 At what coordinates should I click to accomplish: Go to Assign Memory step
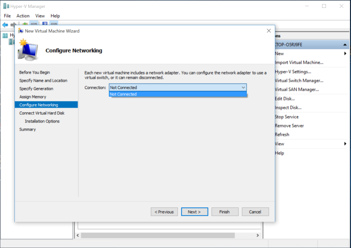click(32, 96)
